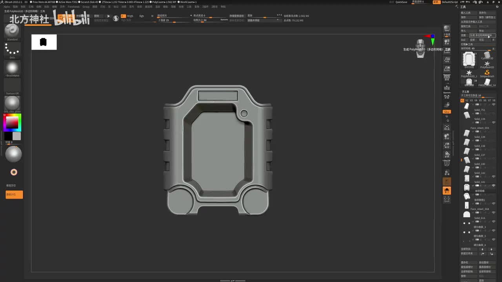Choose the SimpleBrush tool
The width and height of the screenshot is (502, 282).
[487, 73]
